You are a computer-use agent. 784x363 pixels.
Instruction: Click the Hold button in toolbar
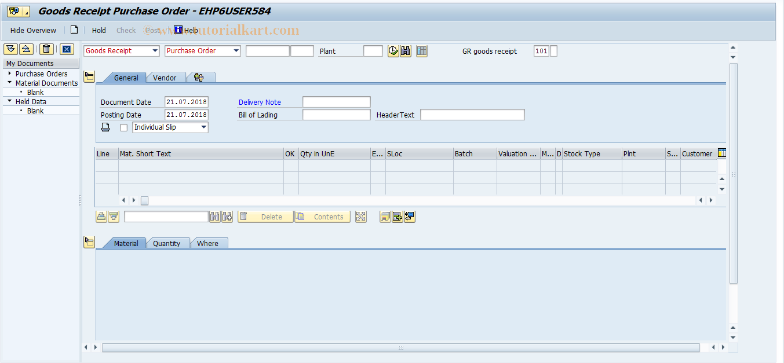pos(99,30)
